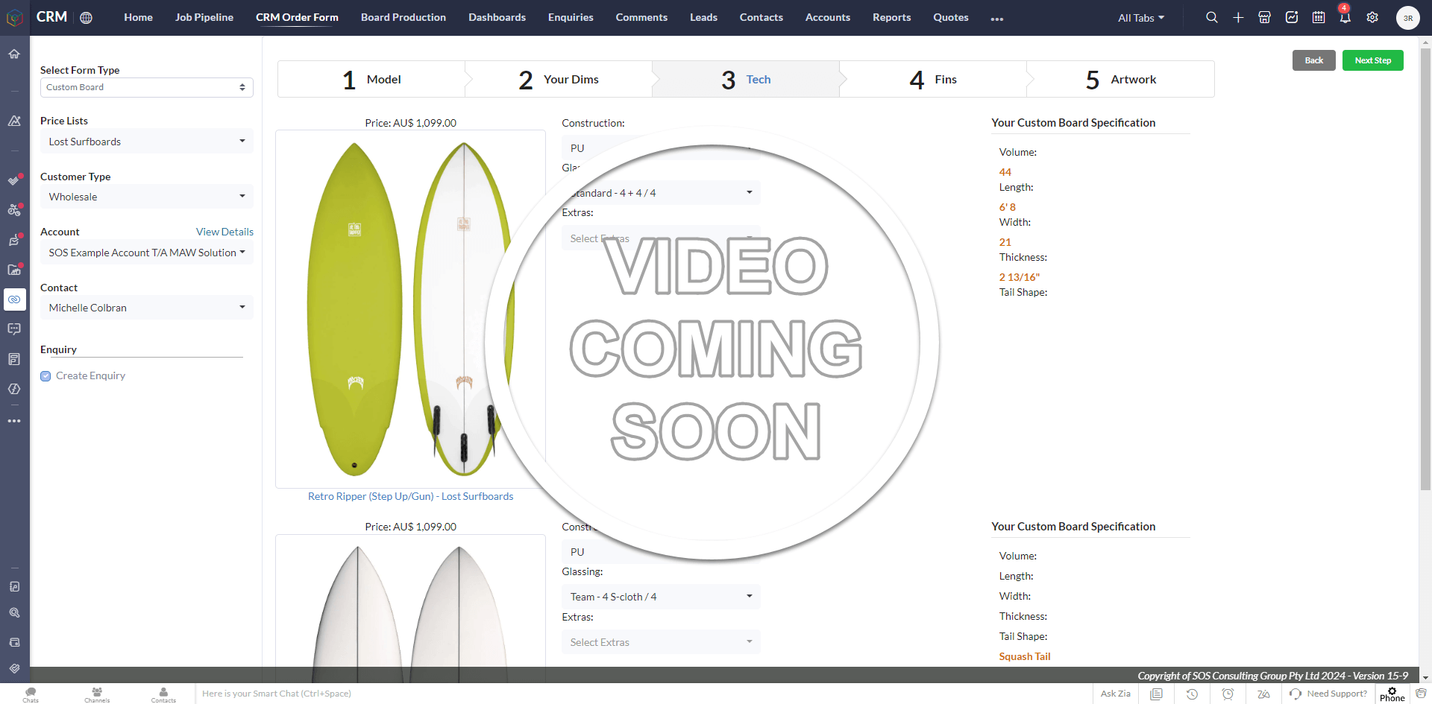Viewport: 1432px width, 704px height.
Task: Open the Reports tab
Action: pyautogui.click(x=891, y=17)
